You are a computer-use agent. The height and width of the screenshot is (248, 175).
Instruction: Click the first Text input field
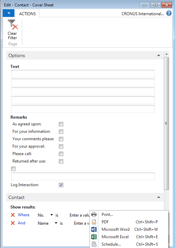click(x=83, y=74)
